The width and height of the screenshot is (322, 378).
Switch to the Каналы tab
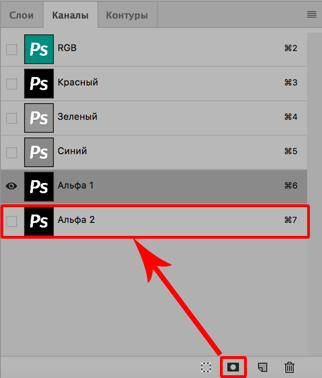coord(70,14)
